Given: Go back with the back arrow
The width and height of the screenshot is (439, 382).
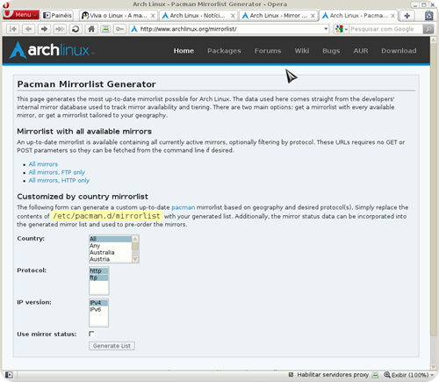Looking at the screenshot, I should pos(28,29).
